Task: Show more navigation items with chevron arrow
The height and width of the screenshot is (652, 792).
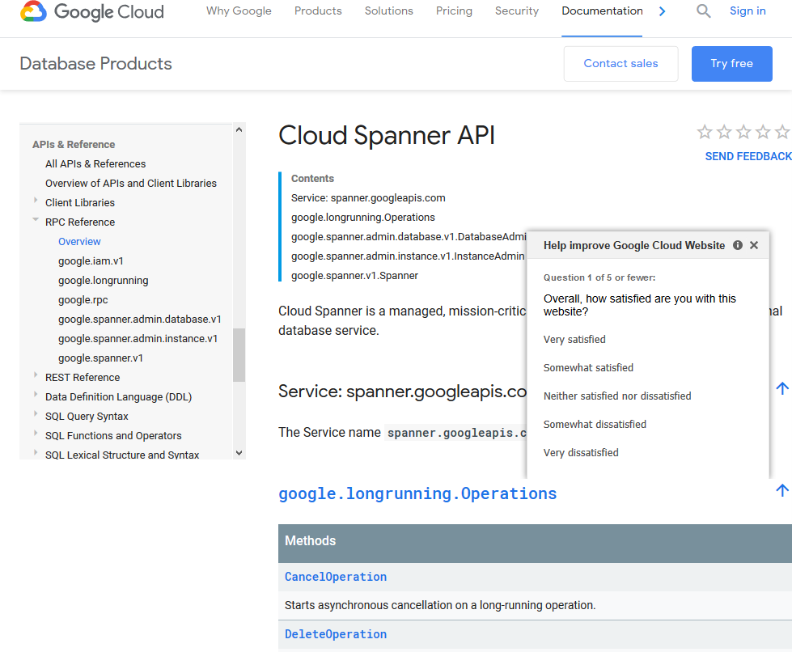Action: pyautogui.click(x=663, y=11)
